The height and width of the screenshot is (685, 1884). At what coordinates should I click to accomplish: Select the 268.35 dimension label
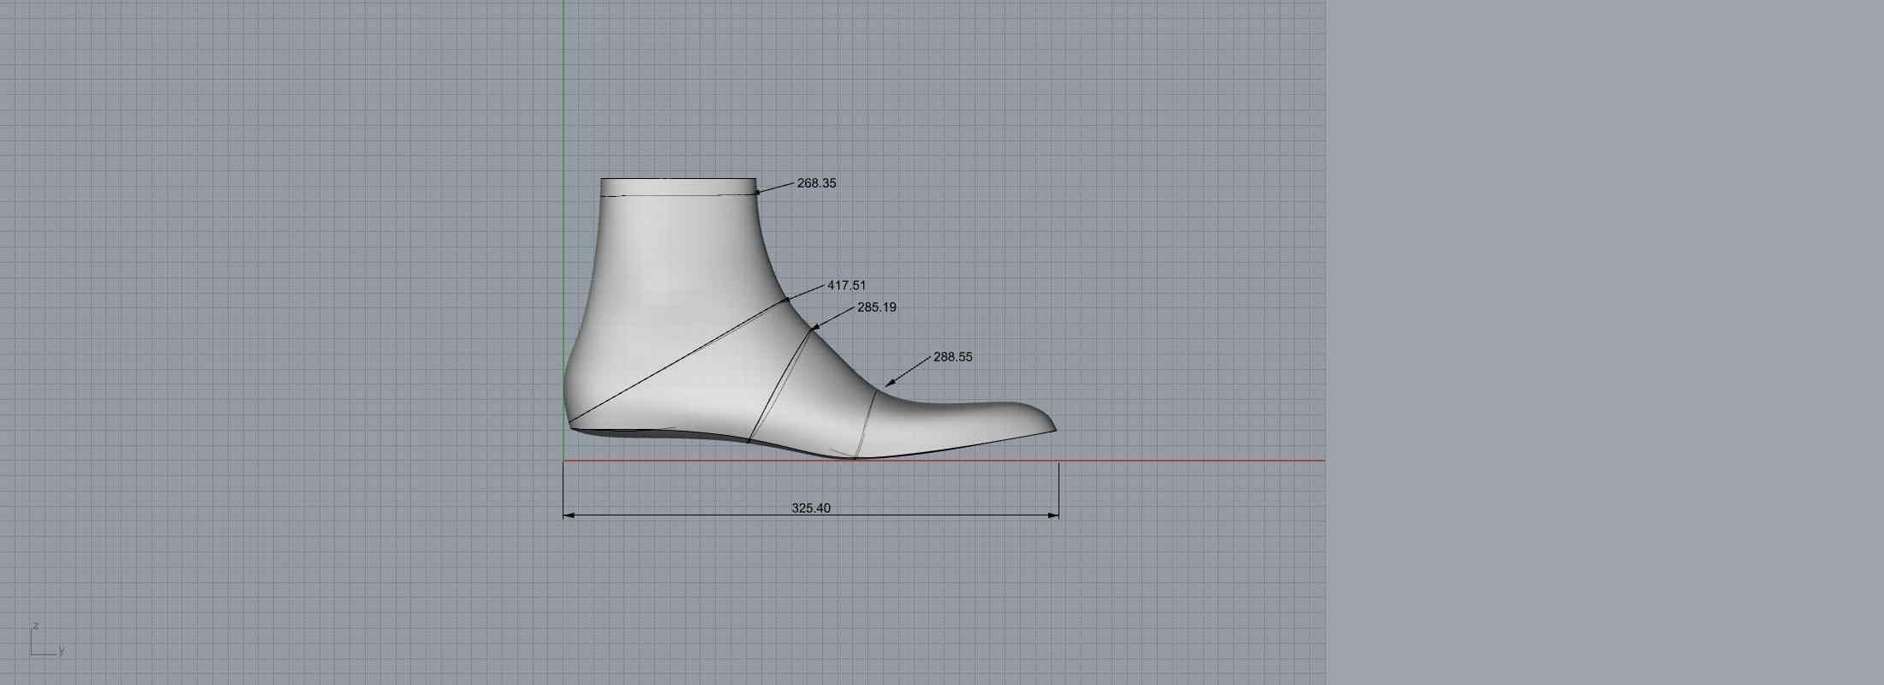pos(816,183)
